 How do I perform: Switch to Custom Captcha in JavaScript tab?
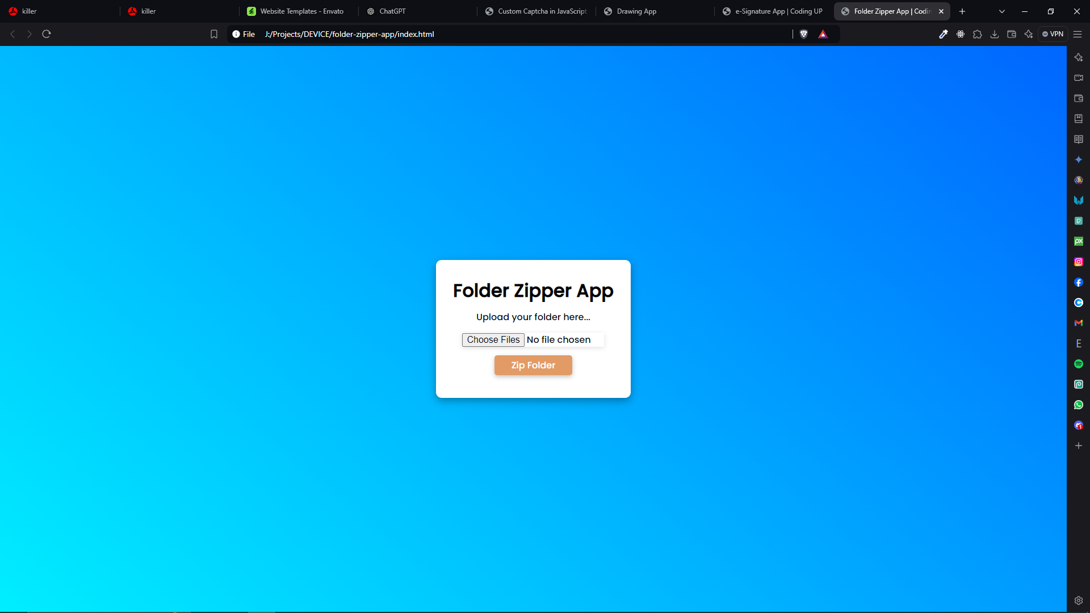536,11
